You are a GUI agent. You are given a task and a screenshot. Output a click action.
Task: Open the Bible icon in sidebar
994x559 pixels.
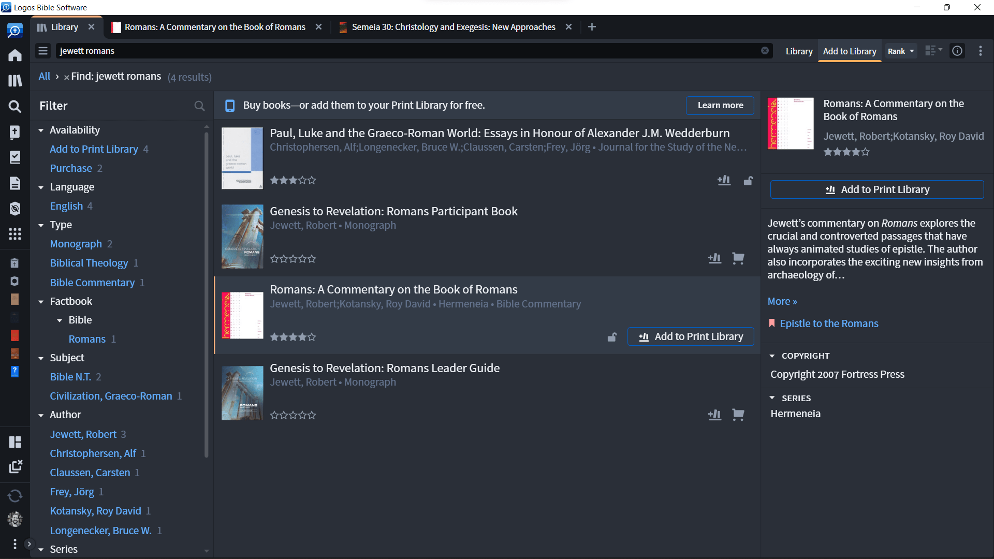(15, 132)
